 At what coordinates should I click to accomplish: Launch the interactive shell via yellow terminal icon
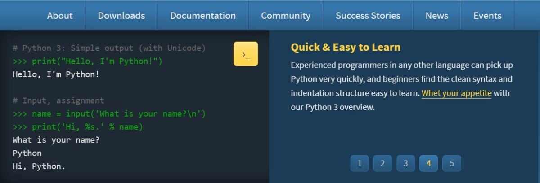pyautogui.click(x=246, y=54)
